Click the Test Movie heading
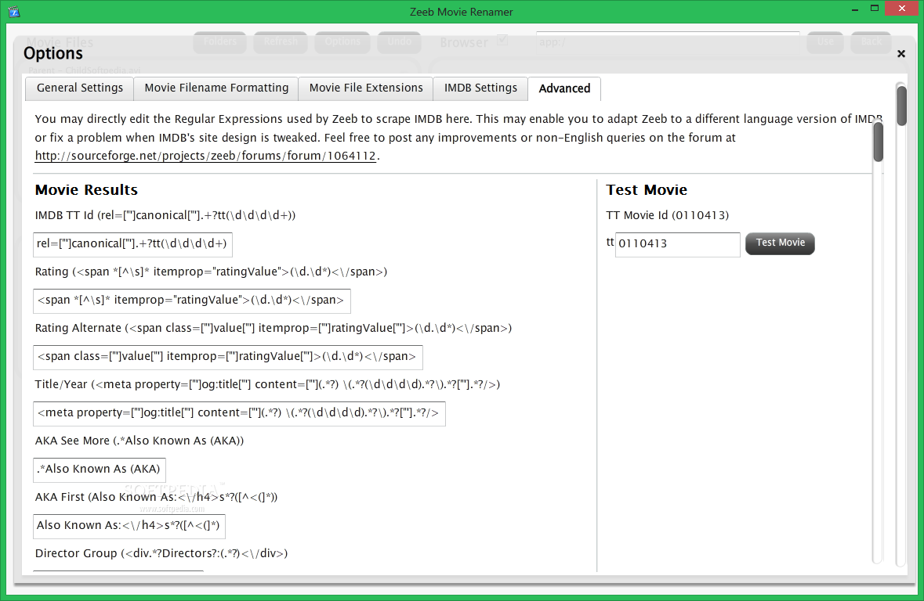 647,190
